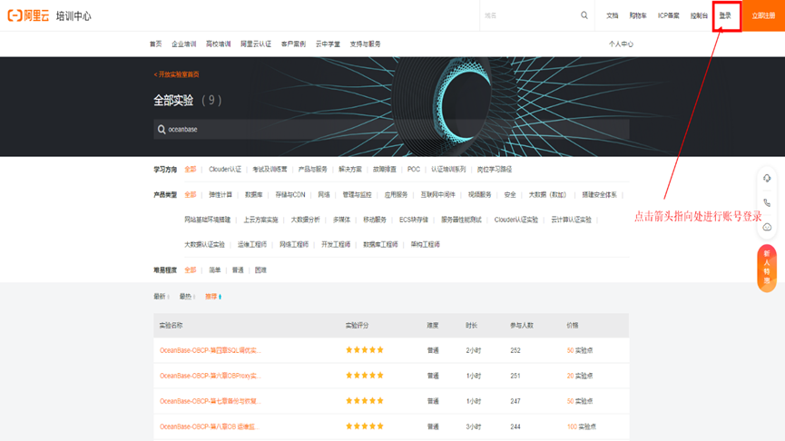Filter product type 安全
Viewport: 785px width, 441px height.
coord(510,195)
